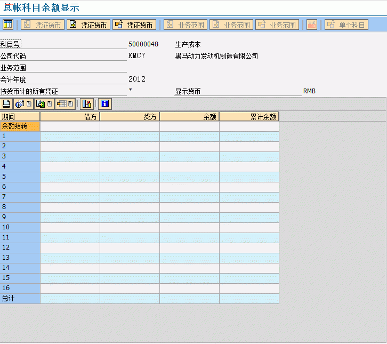Click the greyed 业务范围 button with right-arrow icon
Image resolution: width=387 pixels, height=344 pixels.
tap(231, 25)
